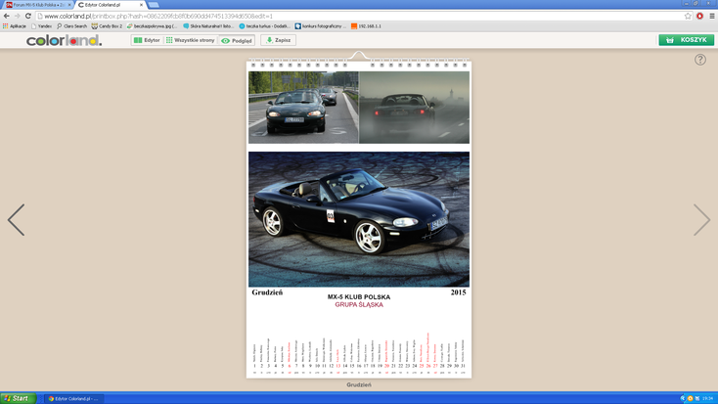
Task: Bookmark this page with the star icon
Action: pyautogui.click(x=688, y=16)
